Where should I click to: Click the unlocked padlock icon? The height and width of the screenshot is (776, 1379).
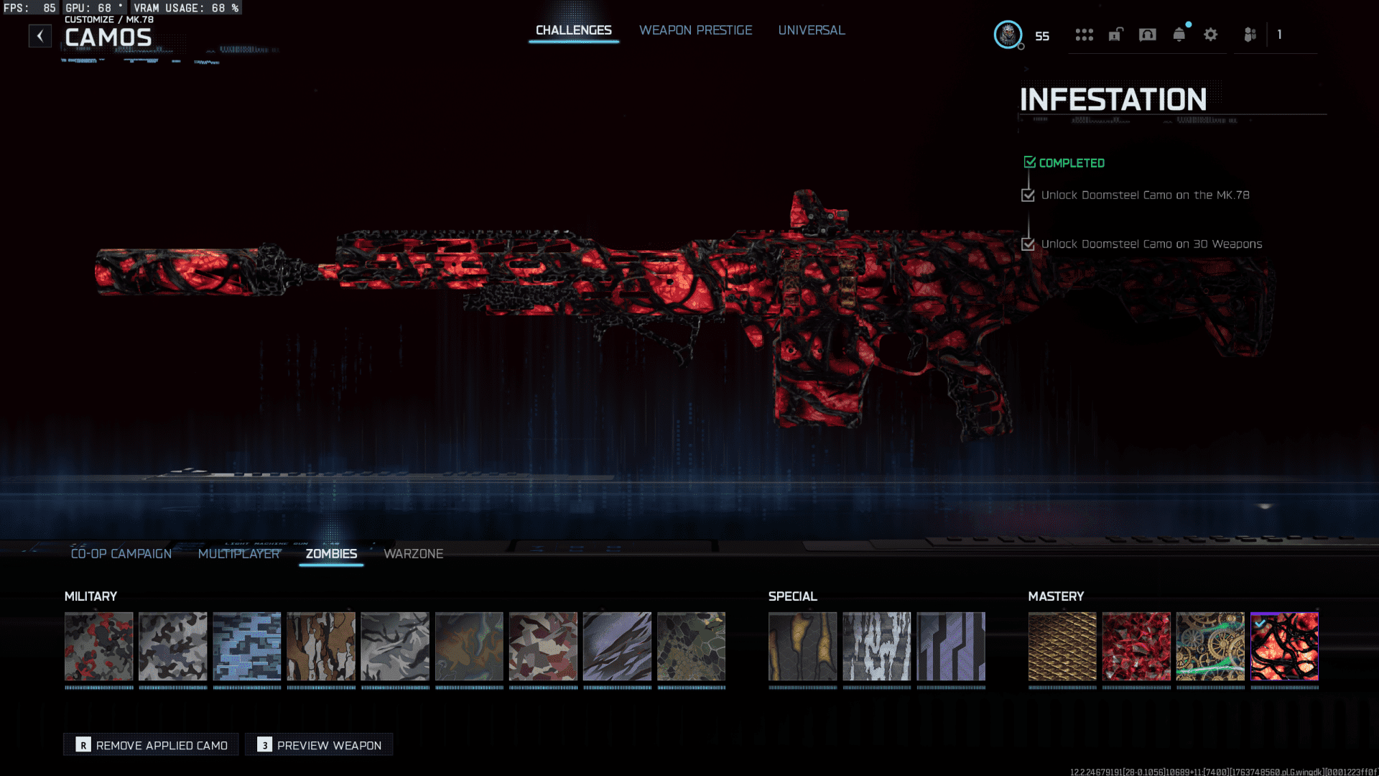[1115, 34]
